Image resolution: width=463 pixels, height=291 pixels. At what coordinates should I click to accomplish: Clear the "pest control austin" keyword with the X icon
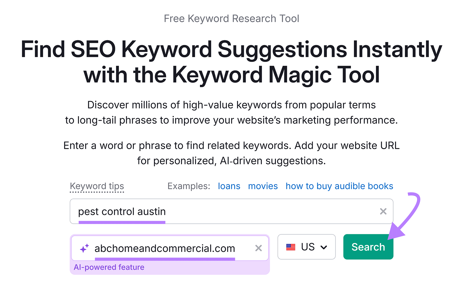point(383,211)
